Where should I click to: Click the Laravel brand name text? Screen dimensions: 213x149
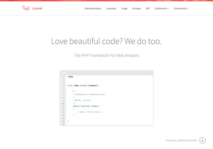point(37,8)
